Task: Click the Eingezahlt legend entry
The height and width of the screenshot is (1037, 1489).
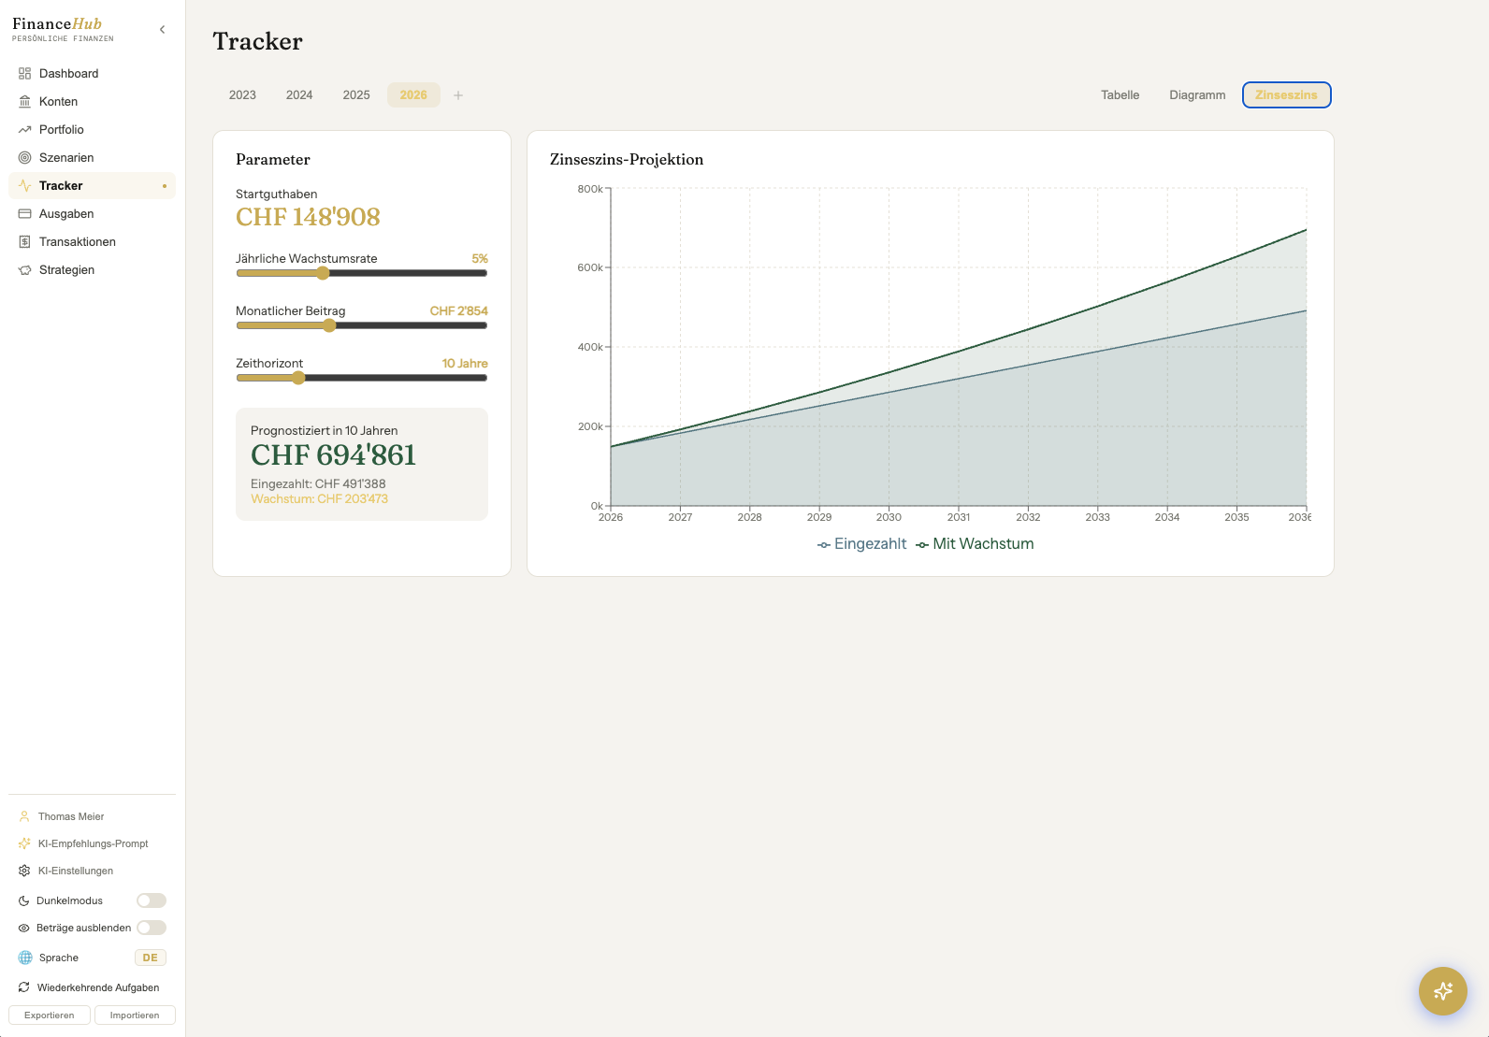Action: [861, 544]
